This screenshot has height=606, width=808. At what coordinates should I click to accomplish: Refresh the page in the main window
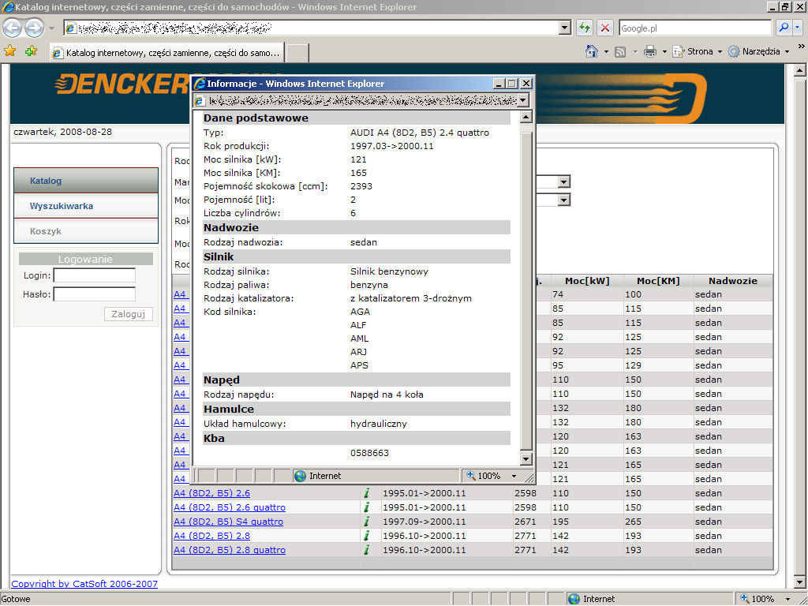coord(584,28)
